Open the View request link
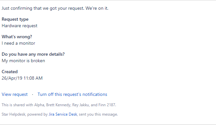Viewport: 216px width, 125px height. pos(15,95)
